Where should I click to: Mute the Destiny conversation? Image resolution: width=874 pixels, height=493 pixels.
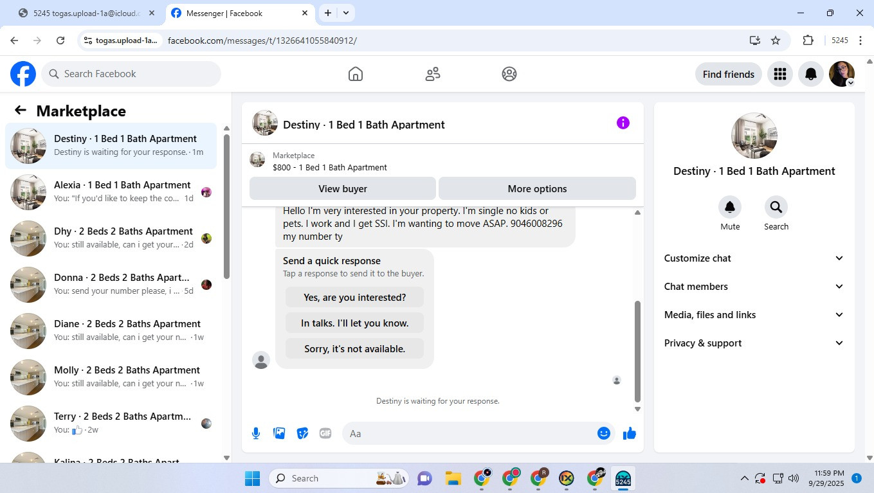[730, 207]
